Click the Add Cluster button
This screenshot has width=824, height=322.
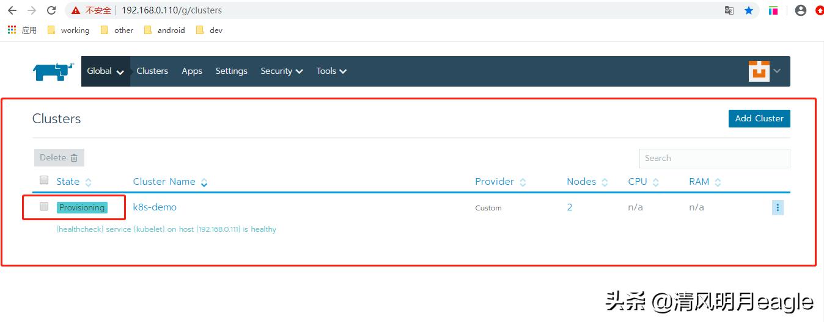pos(759,118)
